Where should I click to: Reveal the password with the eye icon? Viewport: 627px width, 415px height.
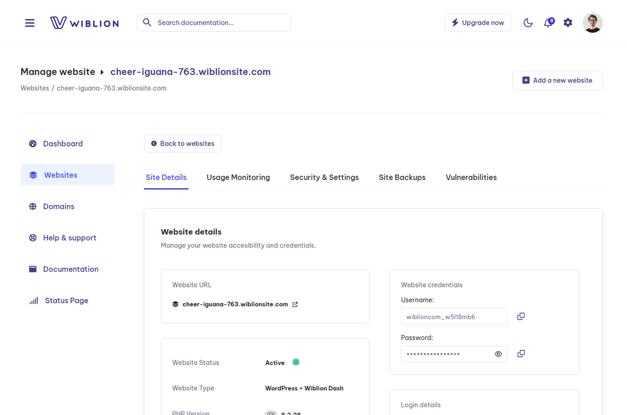click(x=498, y=354)
